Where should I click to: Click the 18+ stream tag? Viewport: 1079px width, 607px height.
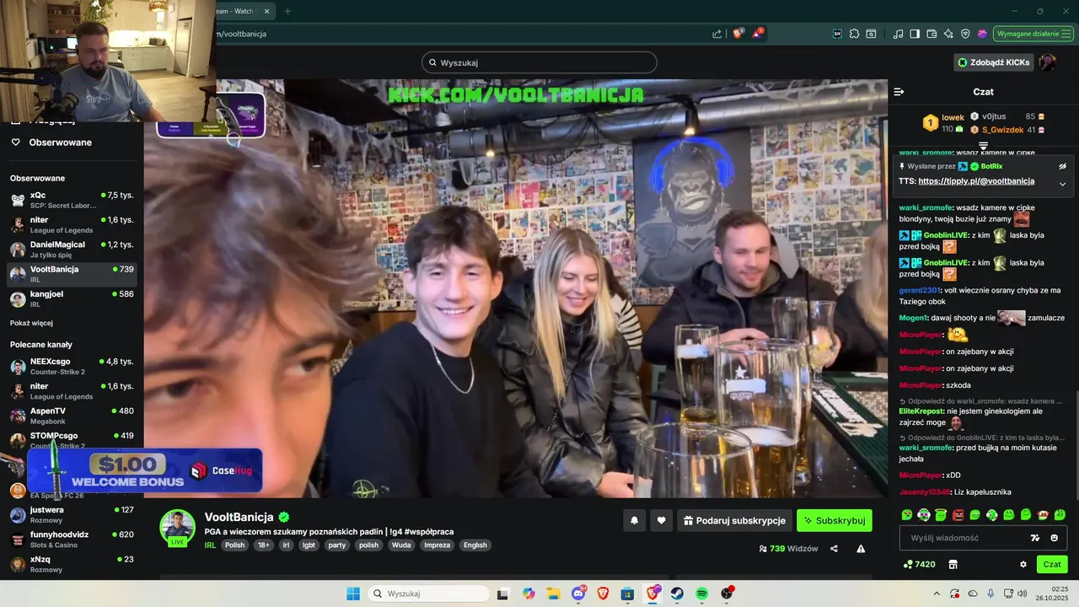pos(264,545)
